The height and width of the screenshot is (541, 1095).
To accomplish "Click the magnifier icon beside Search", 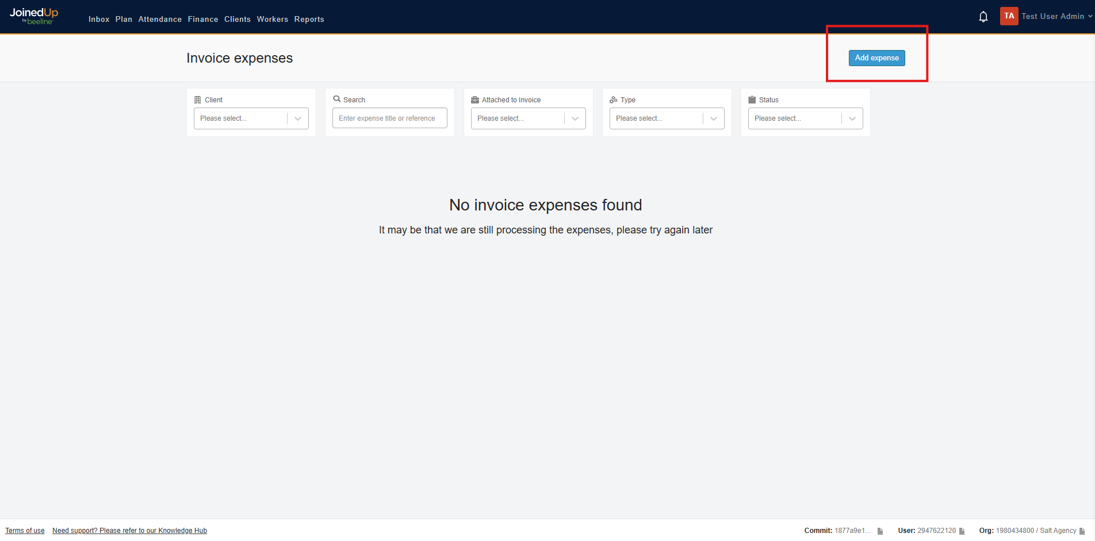I will pos(338,99).
